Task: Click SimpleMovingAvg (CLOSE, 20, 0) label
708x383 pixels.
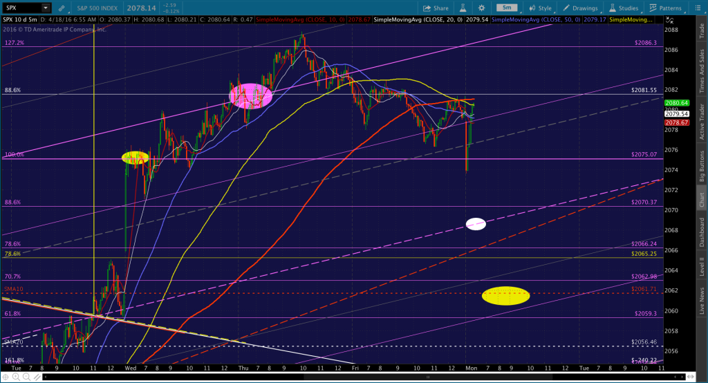Action: pyautogui.click(x=418, y=20)
